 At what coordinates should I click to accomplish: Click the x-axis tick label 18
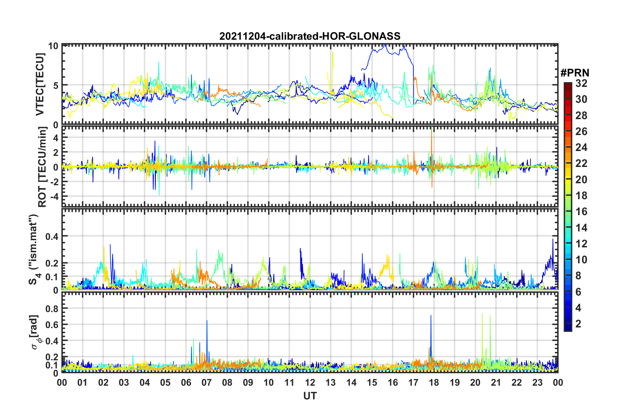434,382
